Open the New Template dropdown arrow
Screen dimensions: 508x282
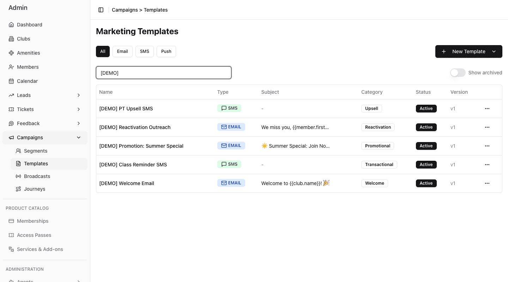[x=494, y=51]
